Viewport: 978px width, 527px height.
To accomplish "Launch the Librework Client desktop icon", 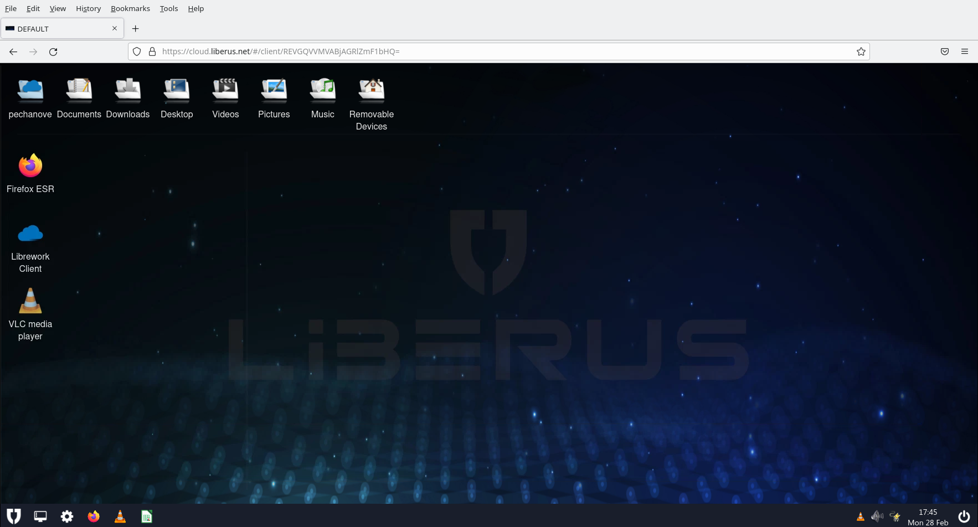I will coord(30,234).
